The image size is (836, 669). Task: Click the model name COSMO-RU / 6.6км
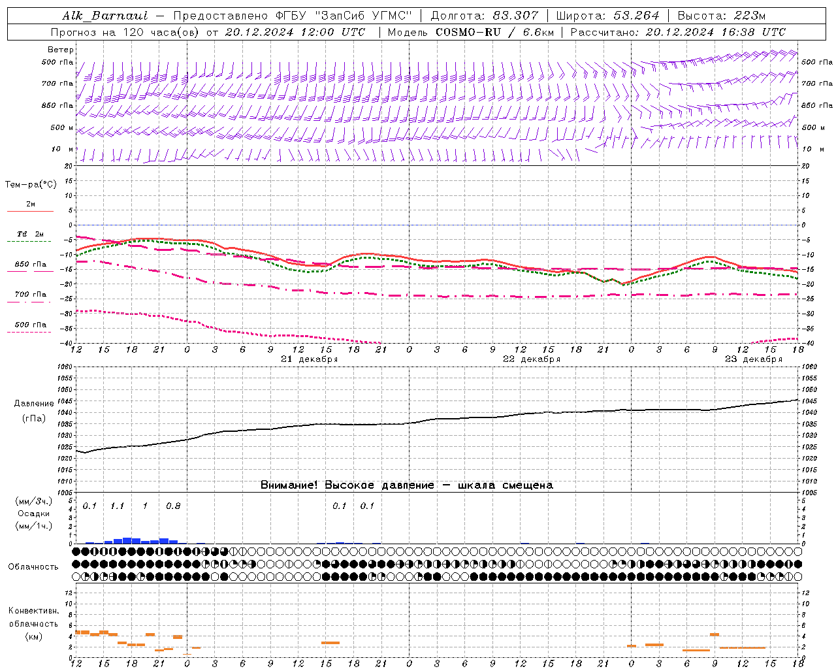pyautogui.click(x=494, y=32)
